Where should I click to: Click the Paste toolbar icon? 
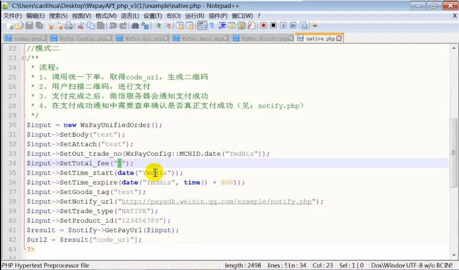101,26
